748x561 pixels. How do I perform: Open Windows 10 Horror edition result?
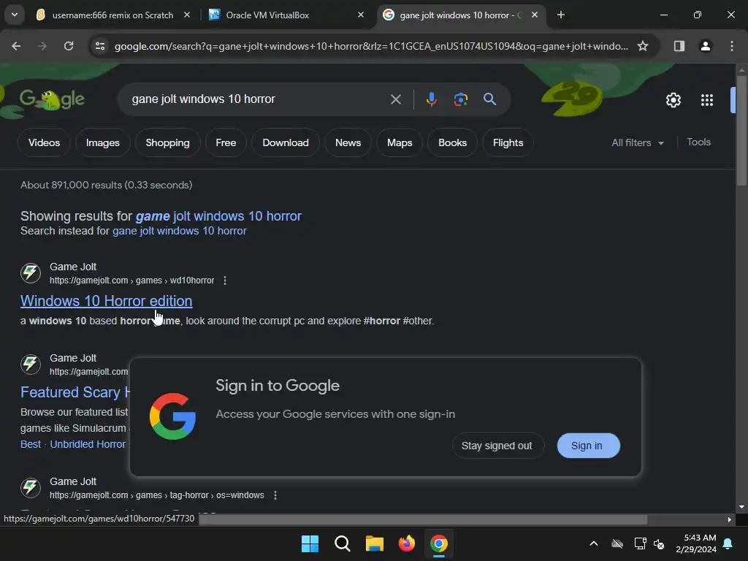107,301
